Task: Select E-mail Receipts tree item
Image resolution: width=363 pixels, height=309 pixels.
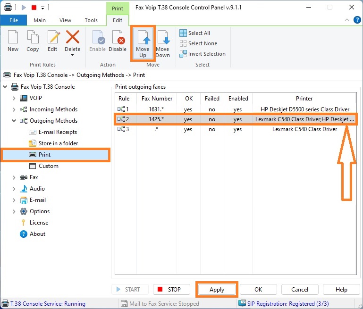Action: click(58, 132)
